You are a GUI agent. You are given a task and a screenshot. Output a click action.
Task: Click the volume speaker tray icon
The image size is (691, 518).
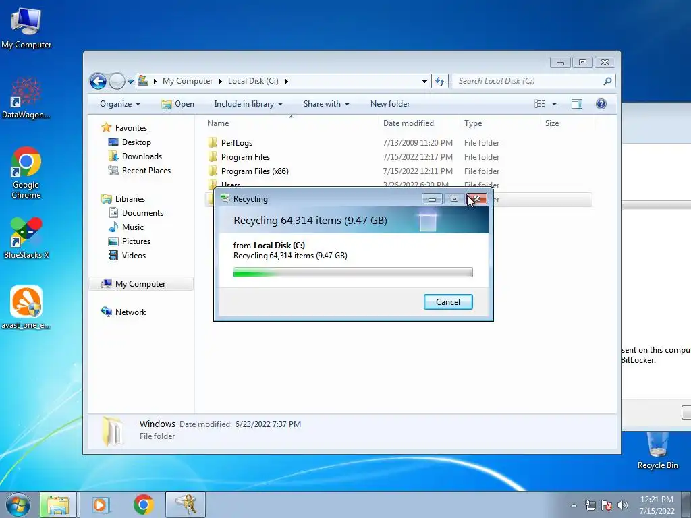tap(622, 505)
